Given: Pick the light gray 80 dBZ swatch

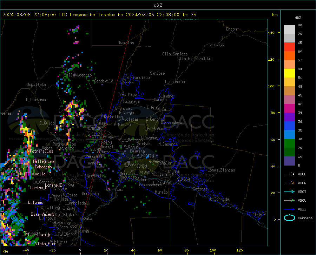Looking at the screenshot, I should 289,29.
